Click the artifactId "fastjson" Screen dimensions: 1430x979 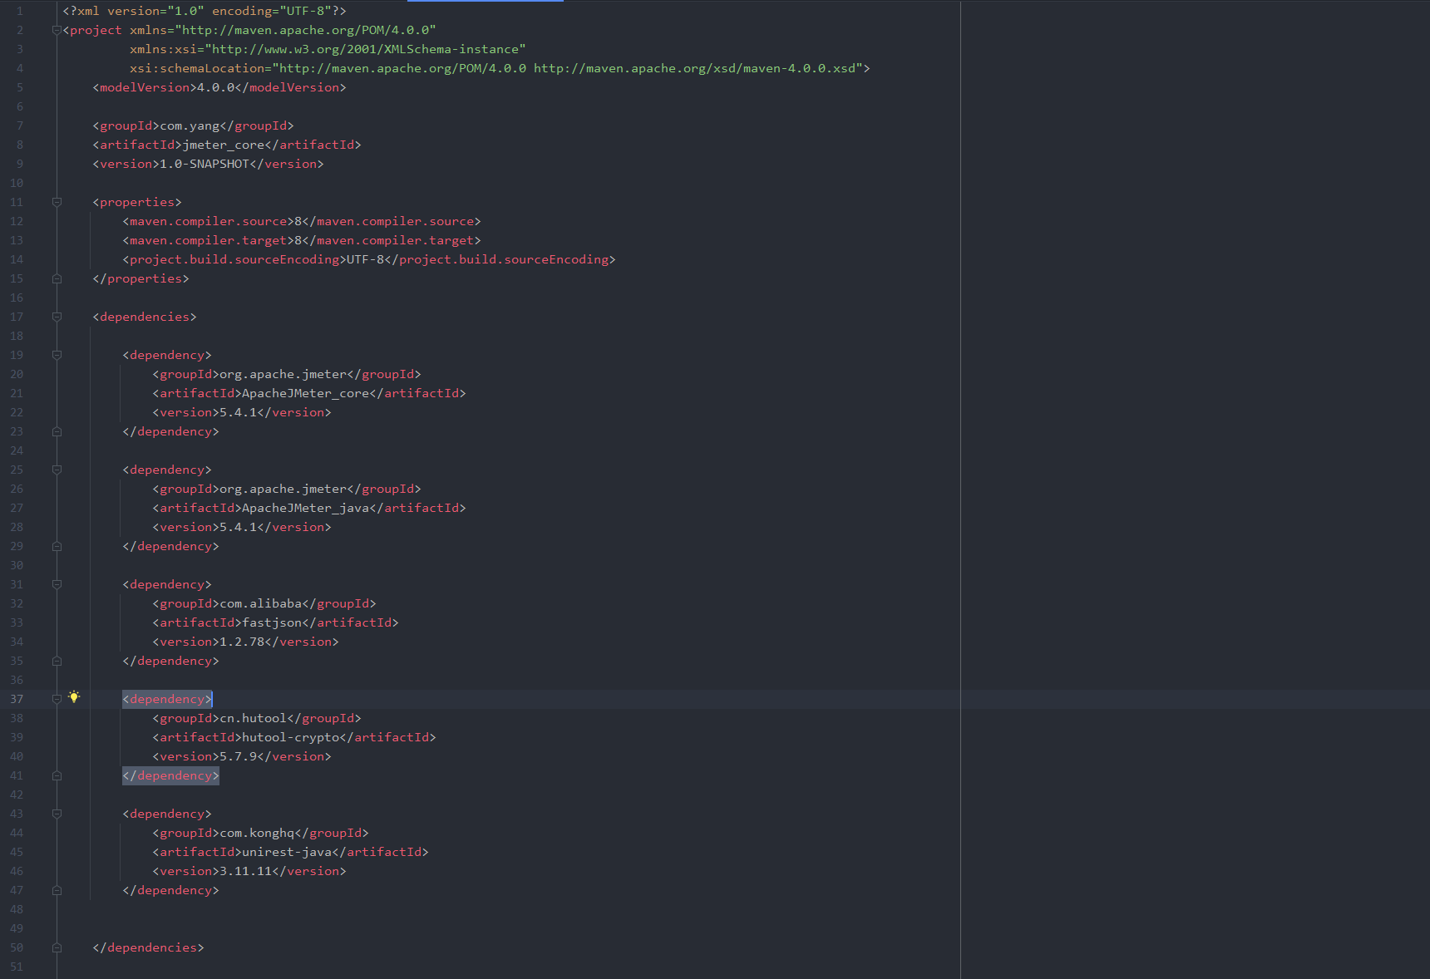[272, 622]
